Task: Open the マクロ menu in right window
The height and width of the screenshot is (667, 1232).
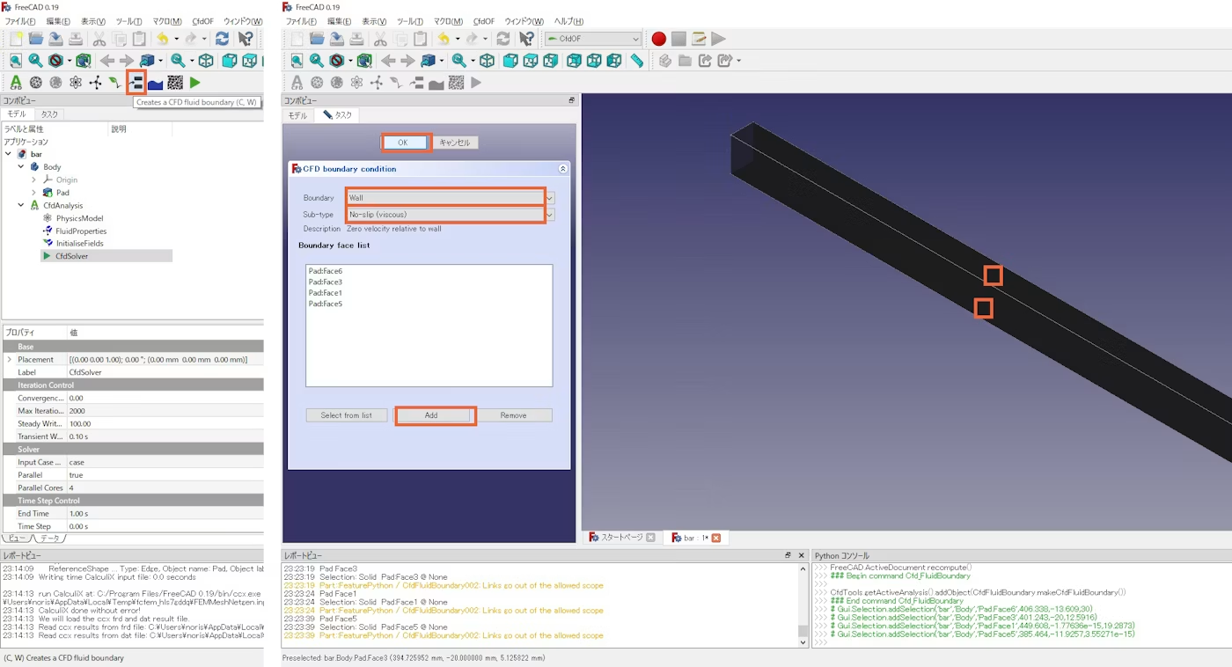Action: point(449,21)
